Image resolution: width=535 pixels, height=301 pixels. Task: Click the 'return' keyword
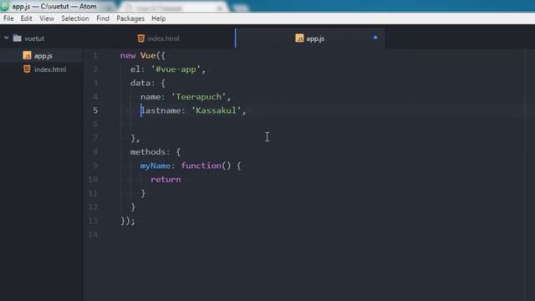tap(166, 180)
